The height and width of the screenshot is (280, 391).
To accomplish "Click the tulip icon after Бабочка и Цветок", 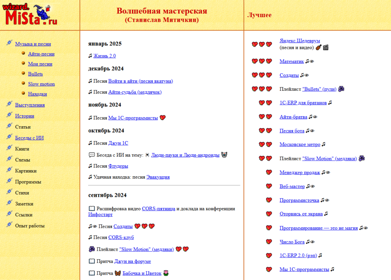I will tap(166, 273).
